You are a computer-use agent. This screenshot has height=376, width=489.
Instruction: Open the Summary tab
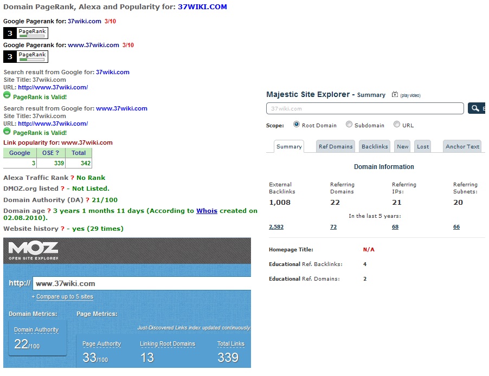pos(289,146)
